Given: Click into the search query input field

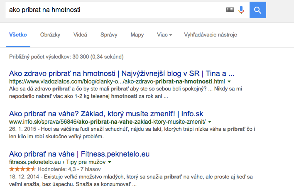Looking at the screenshot, I should 115,10.
